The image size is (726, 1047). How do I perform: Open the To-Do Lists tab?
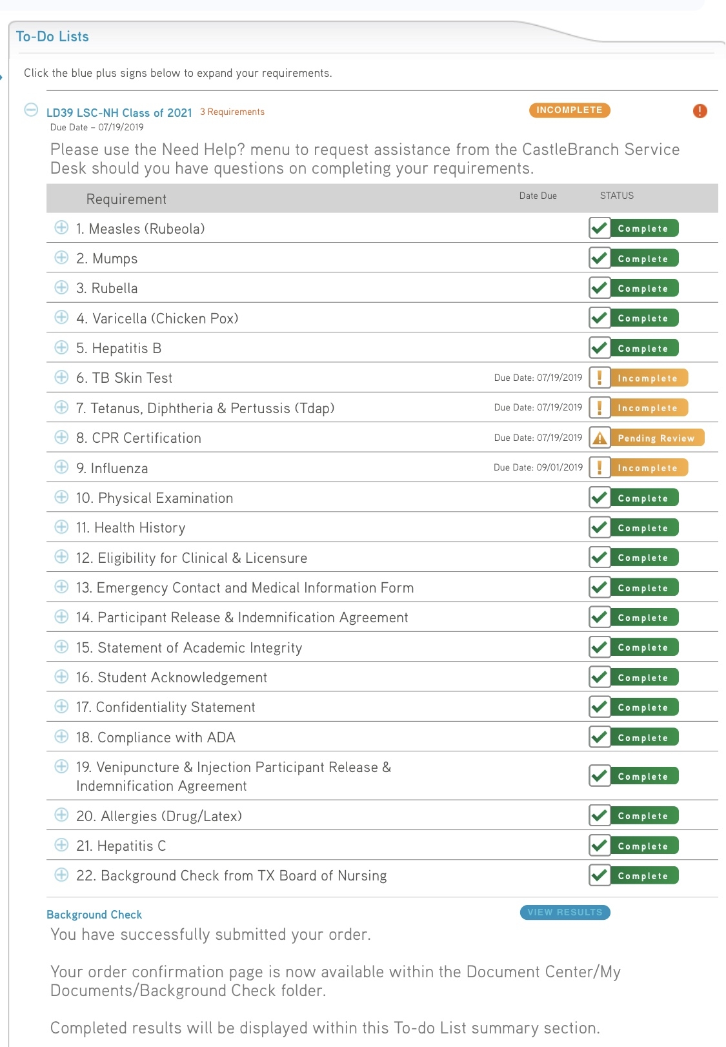click(x=52, y=37)
